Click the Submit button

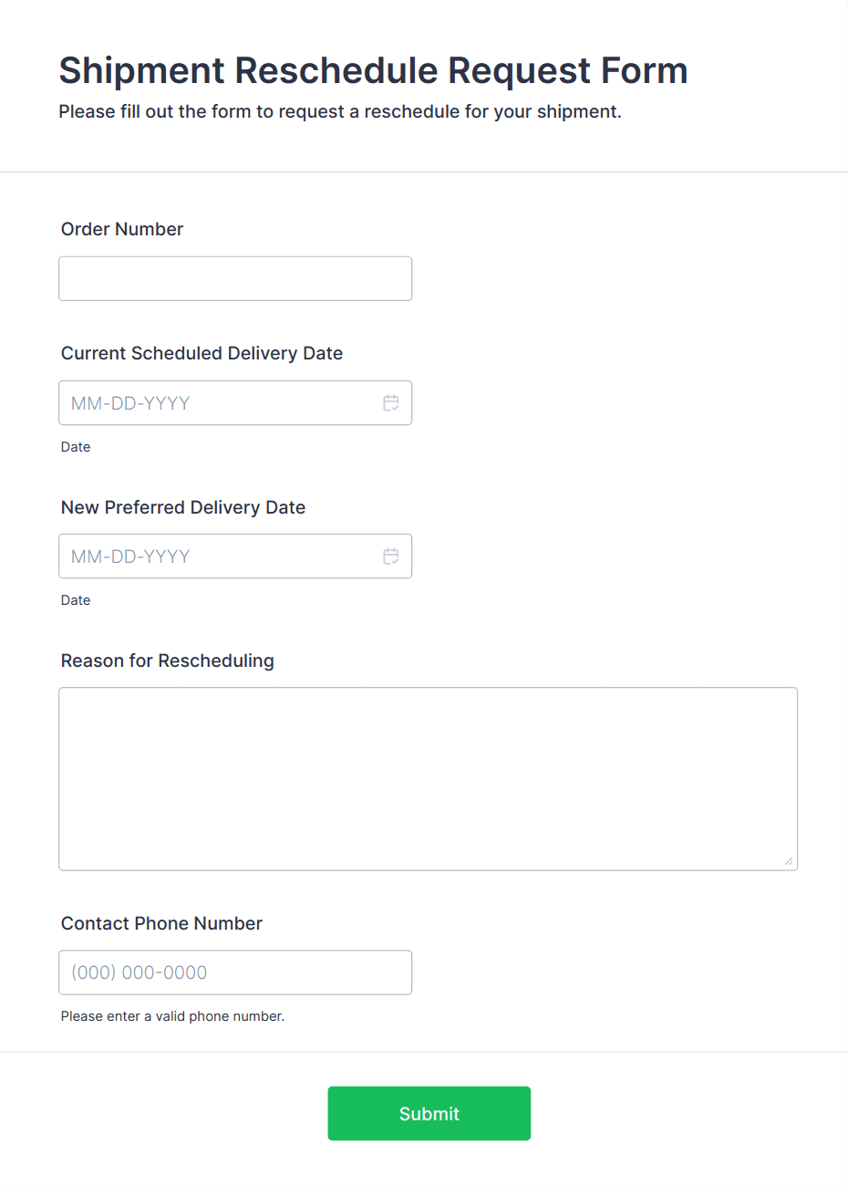click(429, 1113)
